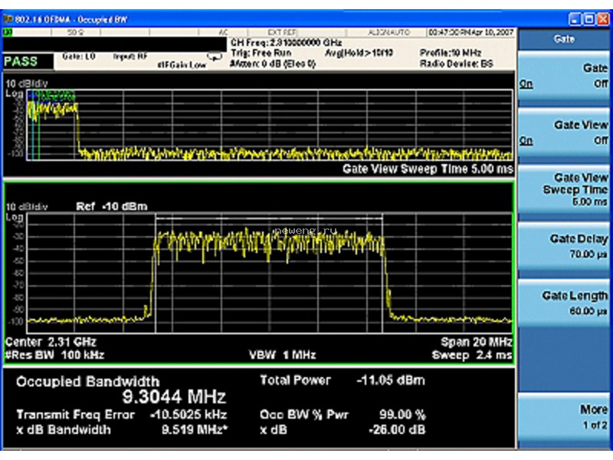
Task: Click the sweep/trigger arrow icon near IFGain Low
Action: tap(215, 58)
